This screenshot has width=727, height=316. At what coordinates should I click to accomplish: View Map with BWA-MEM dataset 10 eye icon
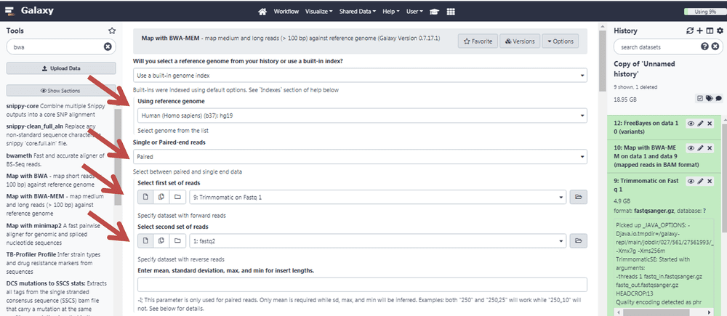pos(691,147)
